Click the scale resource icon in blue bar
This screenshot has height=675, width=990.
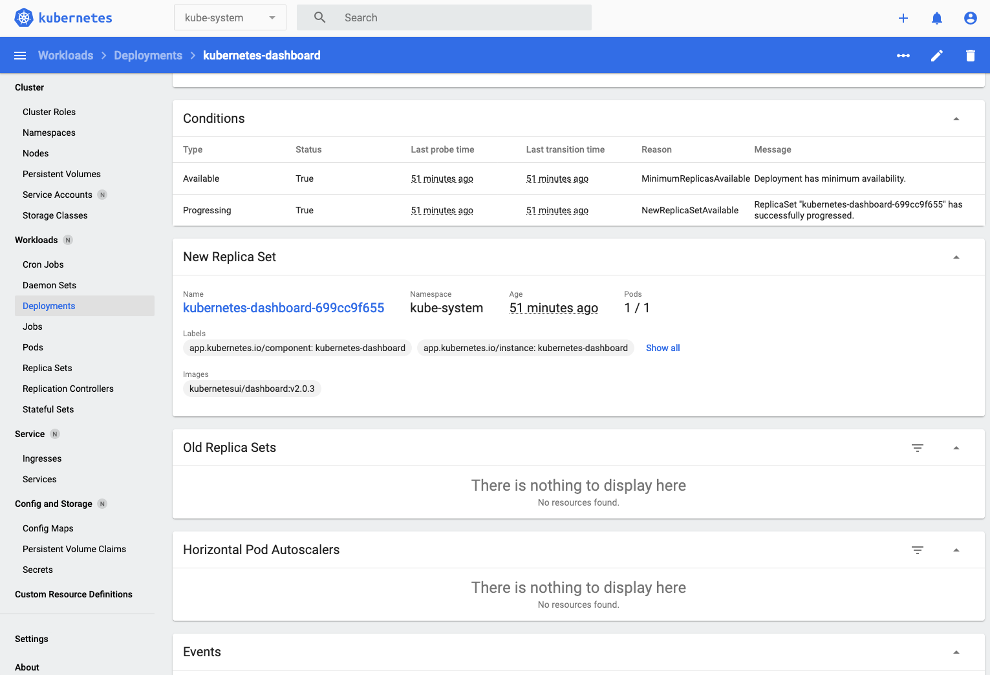[x=903, y=56]
